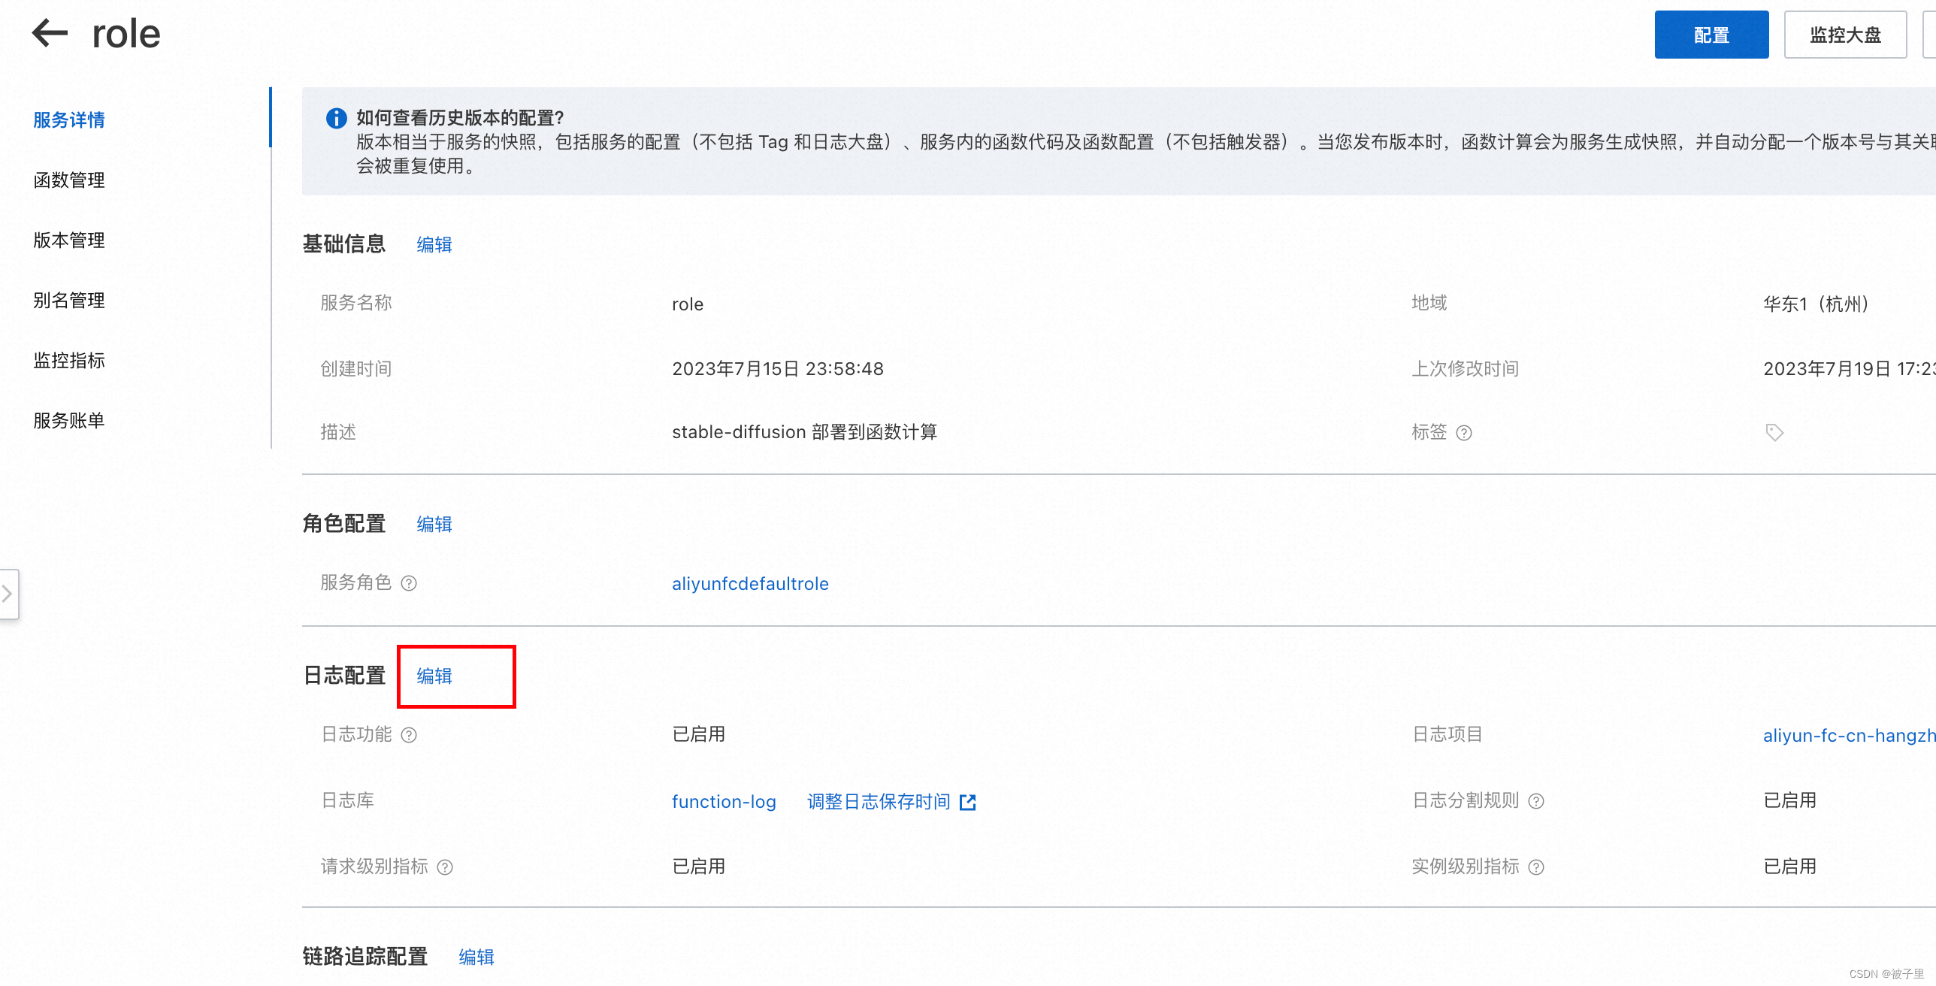
Task: Click the help icon next to 标签
Action: pos(1464,433)
